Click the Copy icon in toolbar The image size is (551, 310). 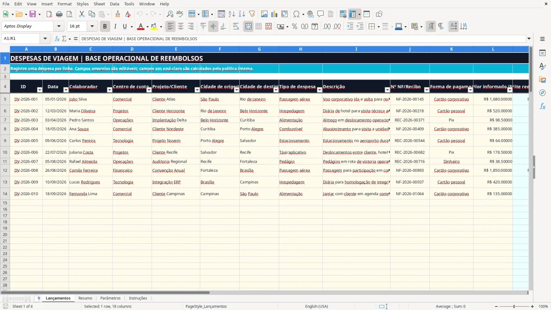coord(92,14)
